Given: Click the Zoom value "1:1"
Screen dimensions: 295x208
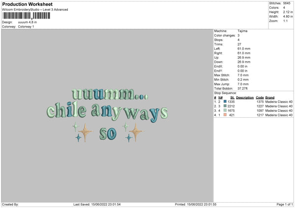Looking at the screenshot, I should click(x=285, y=21).
